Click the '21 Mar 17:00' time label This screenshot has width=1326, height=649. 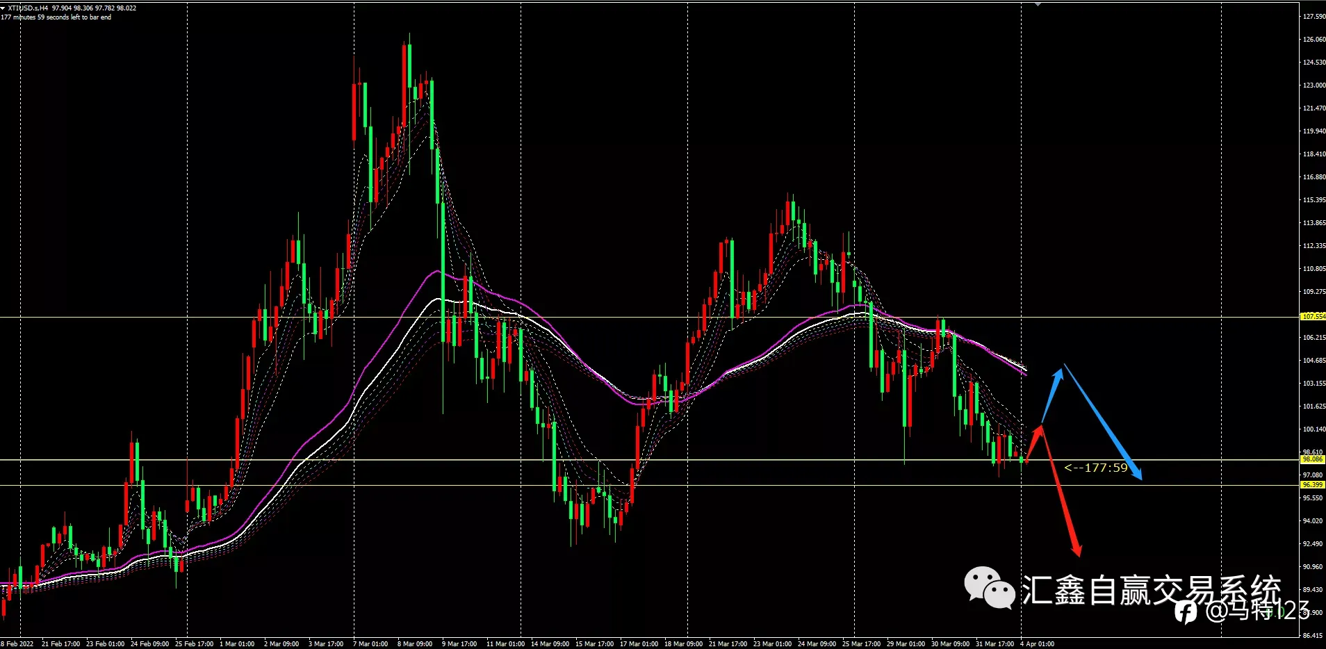tap(728, 644)
